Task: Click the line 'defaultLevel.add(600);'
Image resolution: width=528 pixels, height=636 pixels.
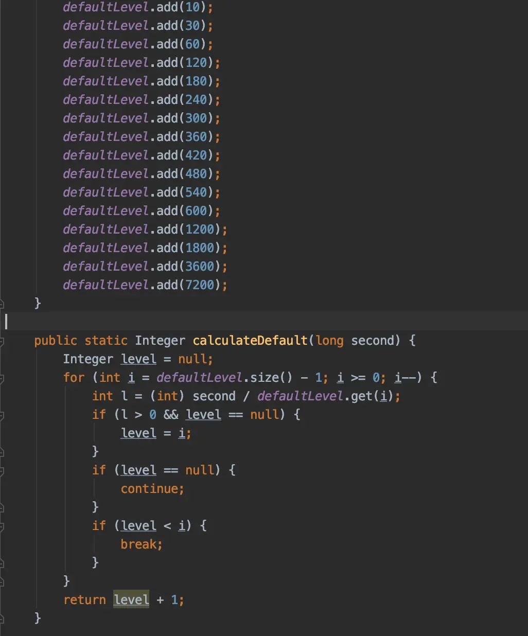Action: tap(142, 211)
